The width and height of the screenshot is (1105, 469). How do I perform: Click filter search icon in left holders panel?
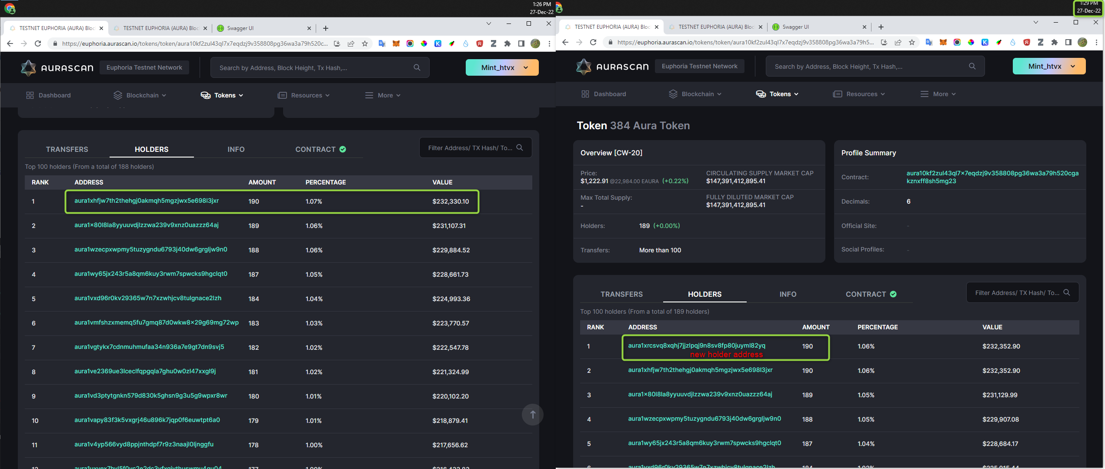520,148
